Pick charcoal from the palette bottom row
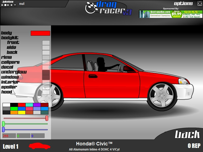203x152 pixels. tap(6, 112)
